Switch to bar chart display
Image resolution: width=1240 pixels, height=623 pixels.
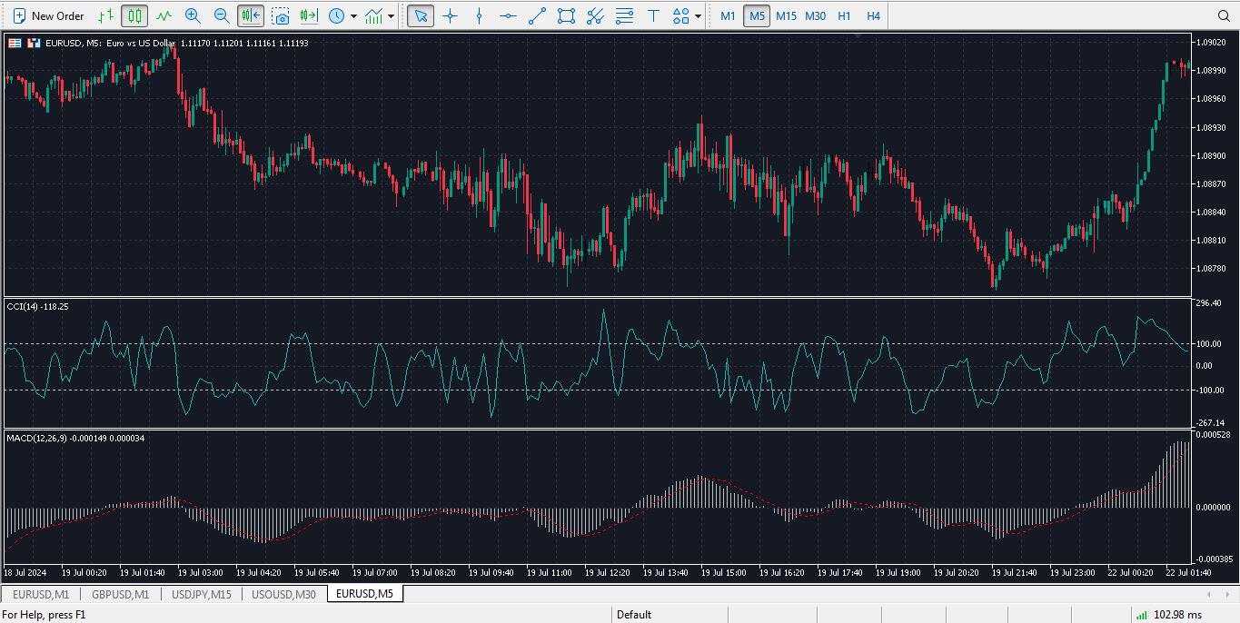coord(106,15)
